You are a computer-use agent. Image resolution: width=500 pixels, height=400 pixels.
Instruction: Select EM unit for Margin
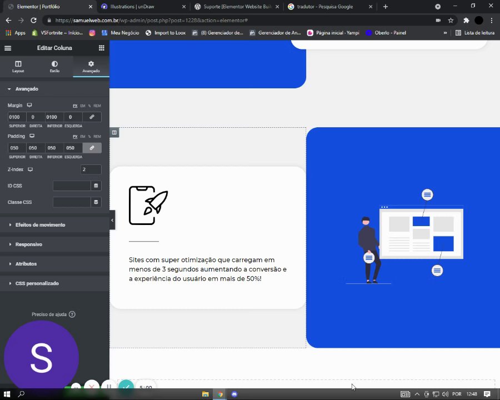(x=83, y=106)
